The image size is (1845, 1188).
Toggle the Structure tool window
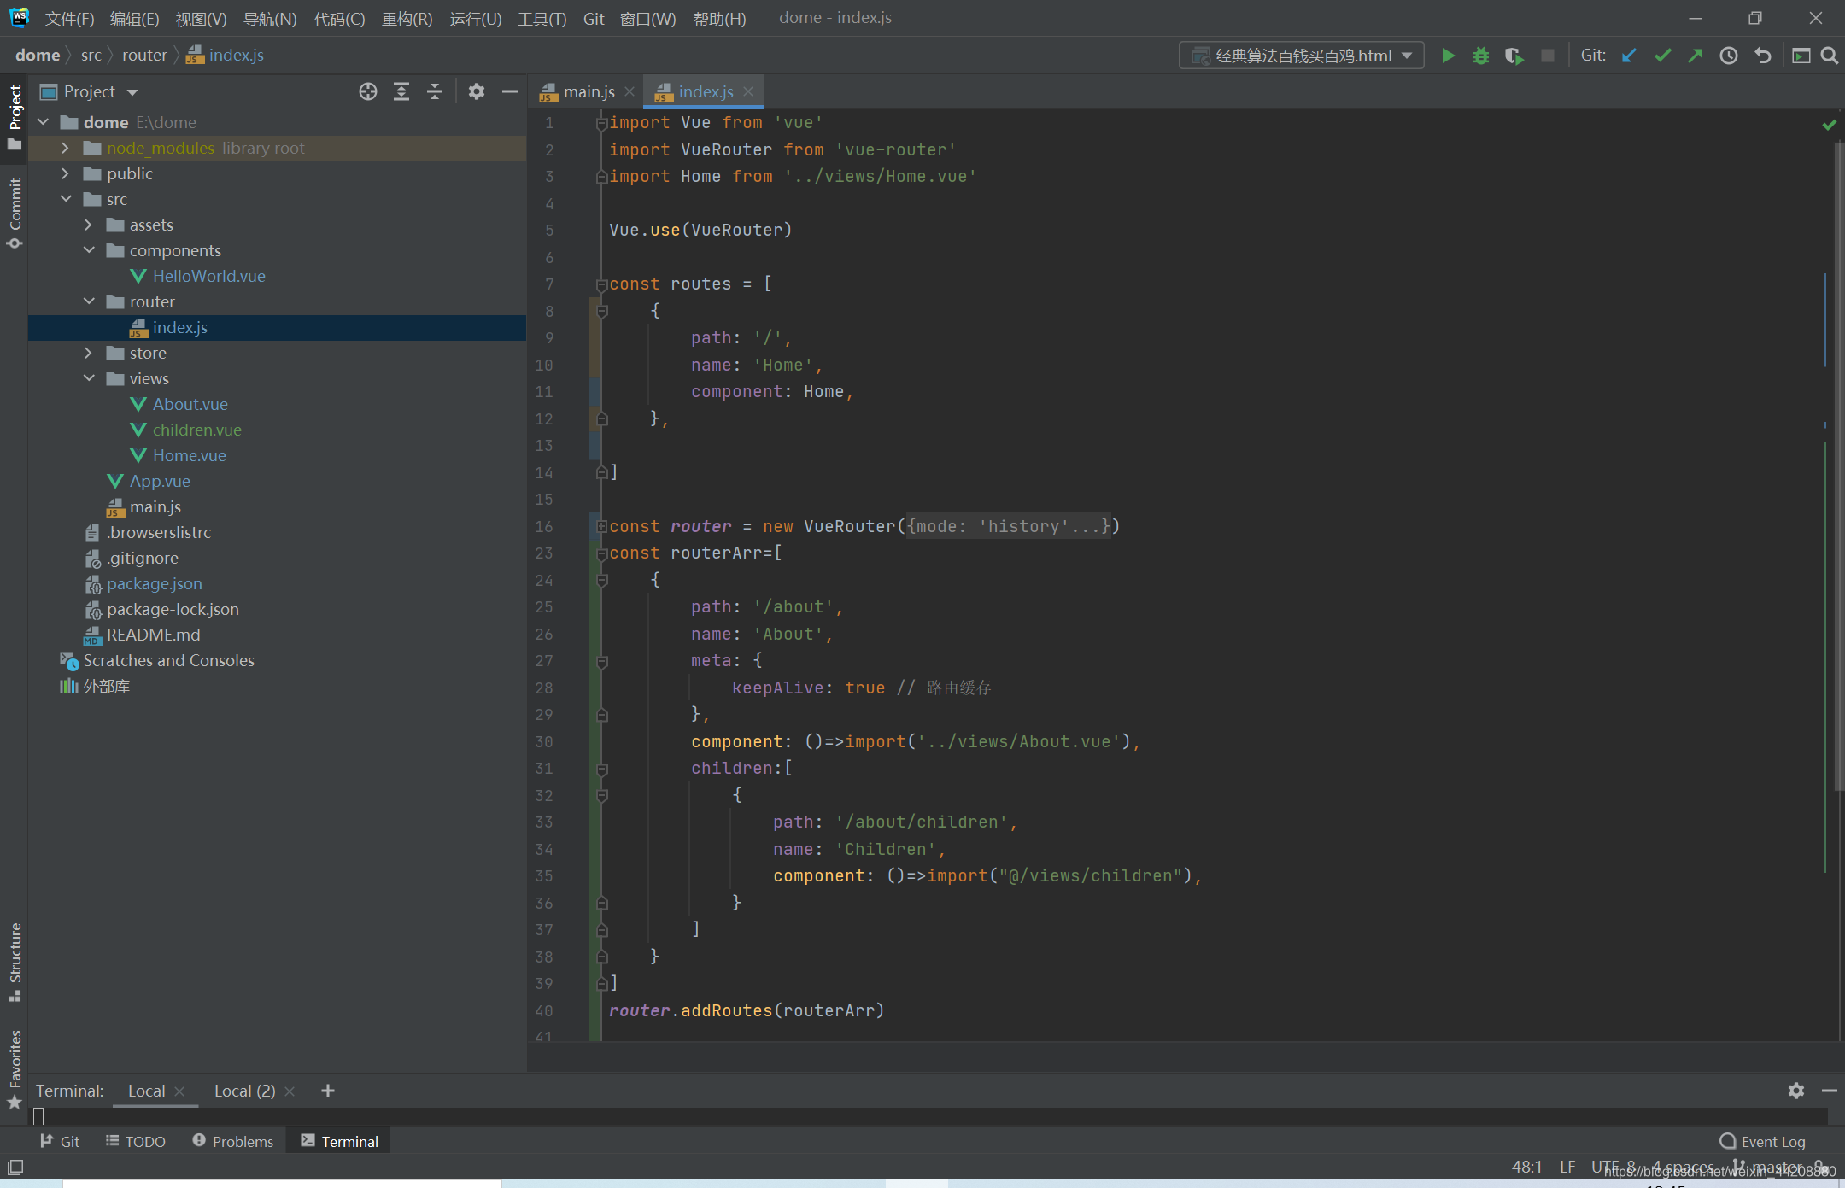click(15, 962)
